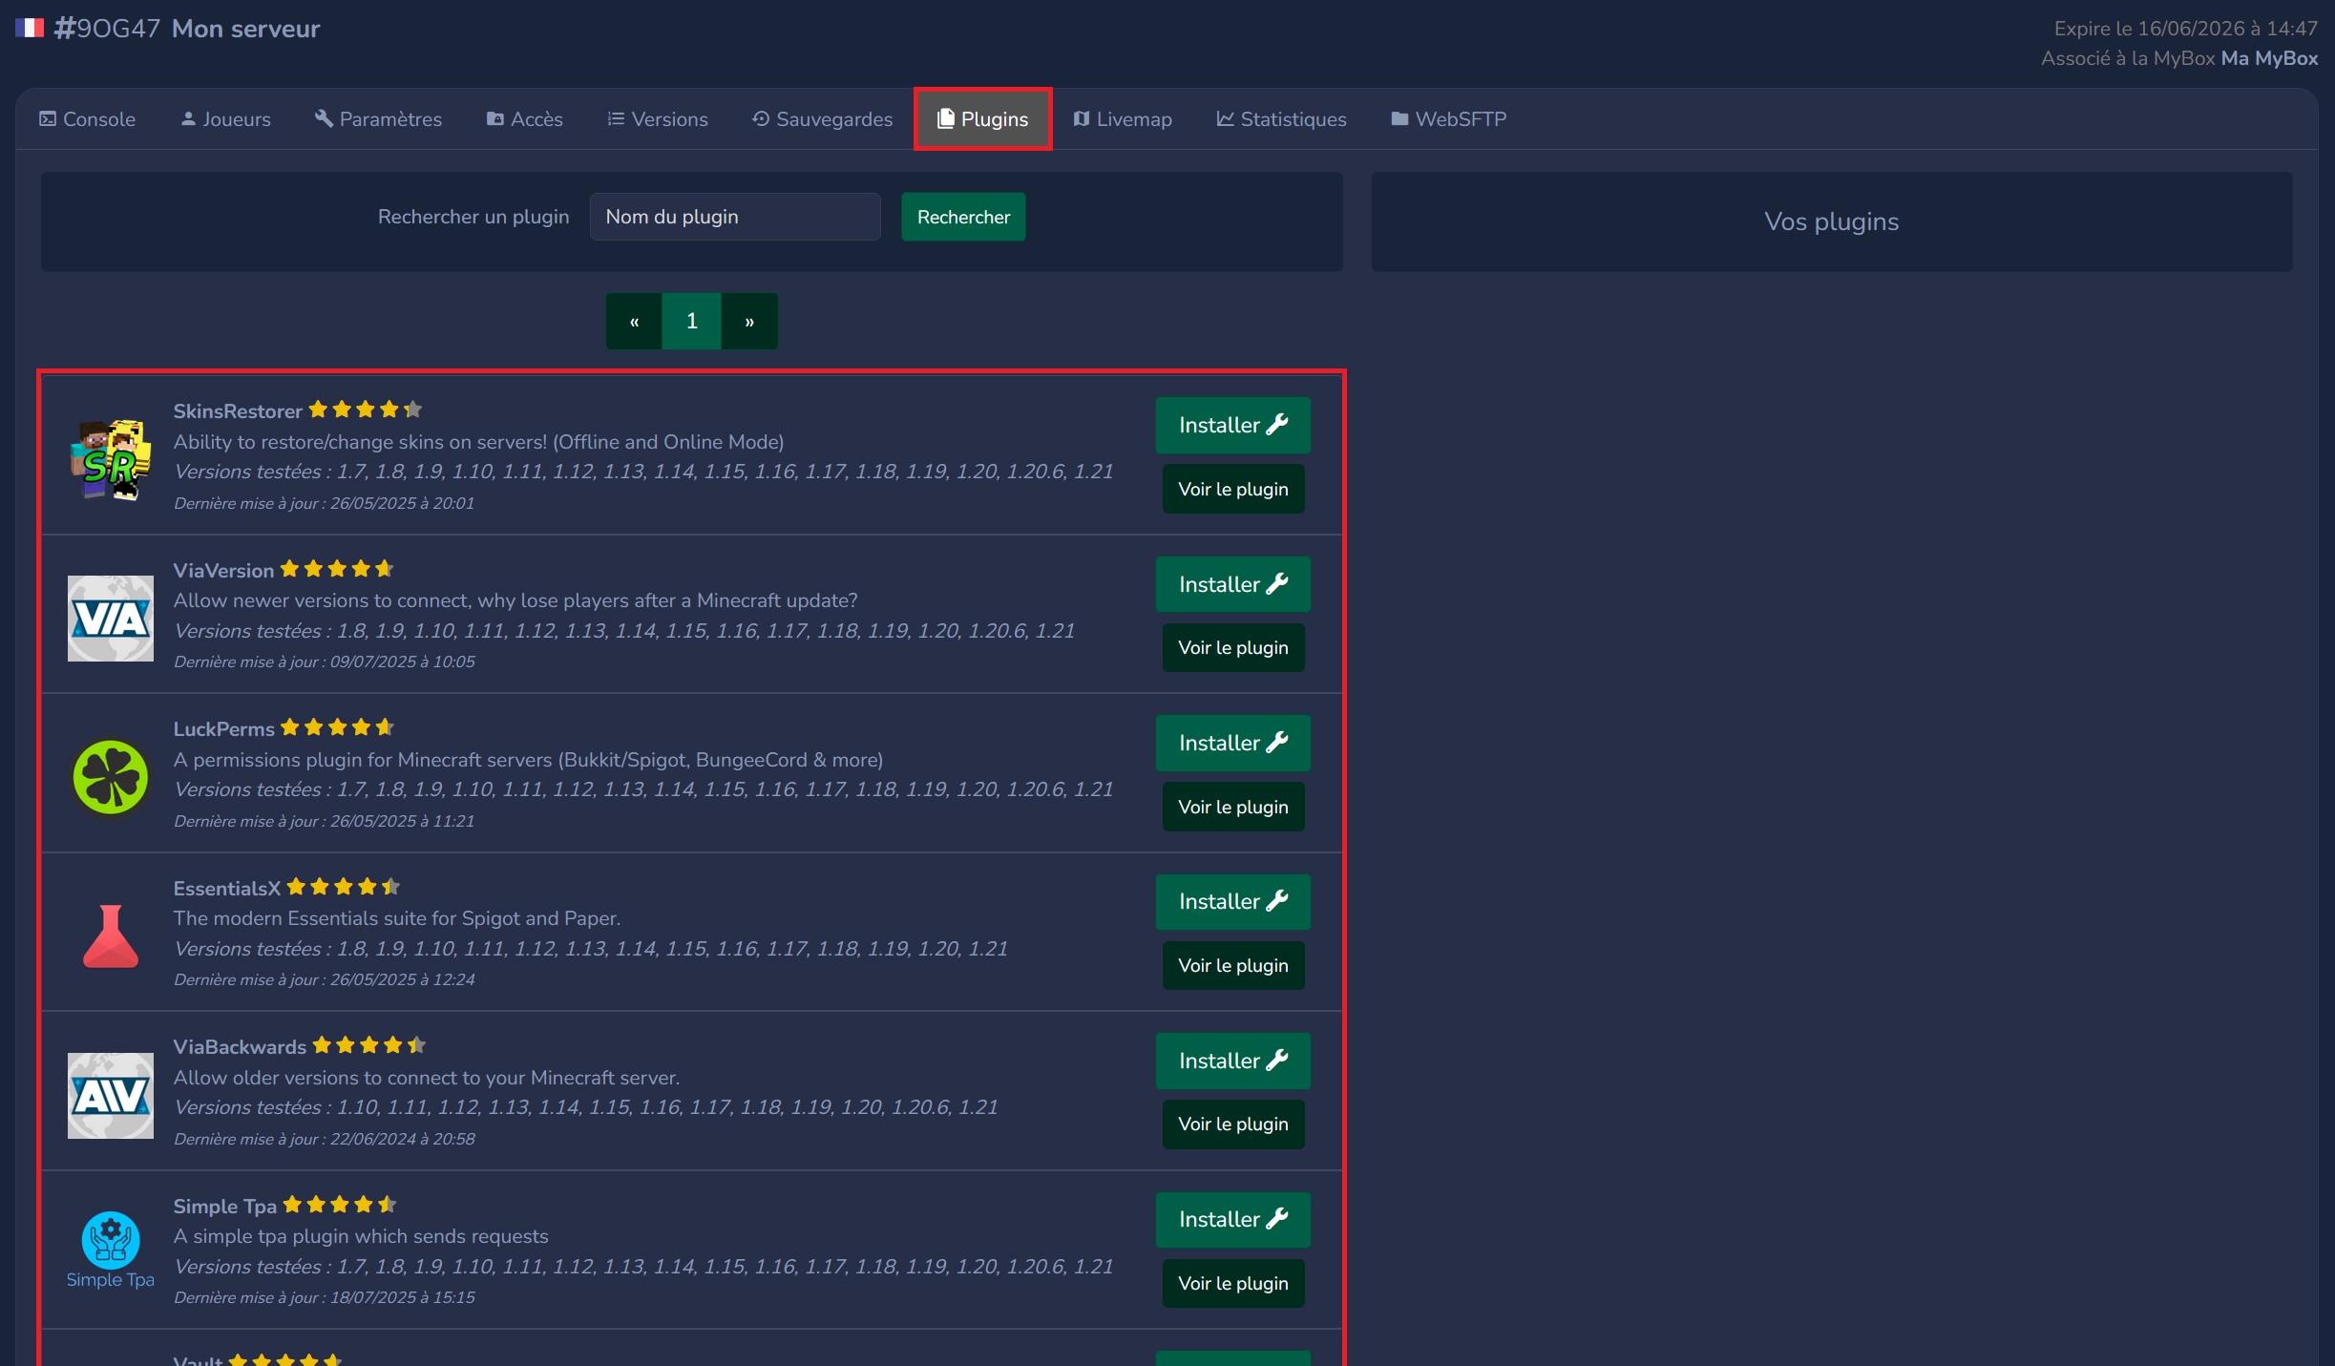View the SkinsRestorer plugin page

pyautogui.click(x=1232, y=489)
